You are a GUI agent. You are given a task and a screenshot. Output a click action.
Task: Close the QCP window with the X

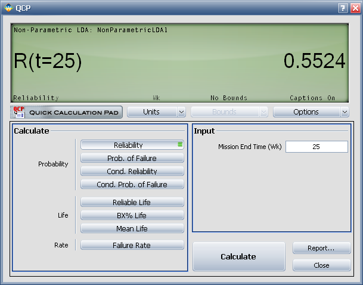click(x=354, y=8)
